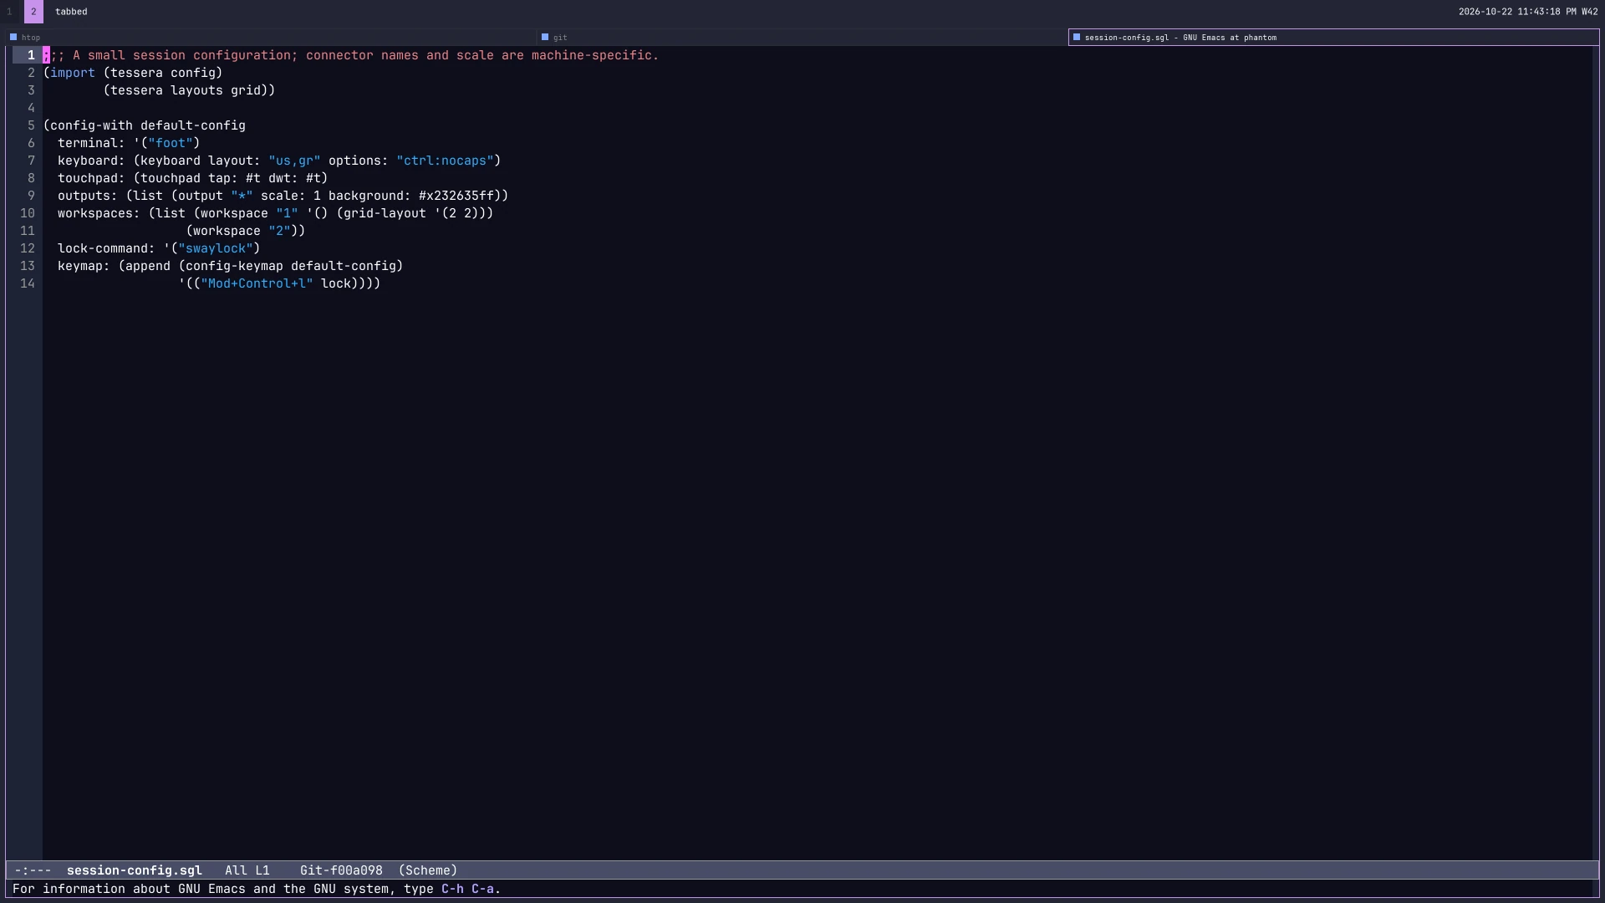Click the import keyword
Viewport: 1605px width, 903px height.
tap(73, 73)
